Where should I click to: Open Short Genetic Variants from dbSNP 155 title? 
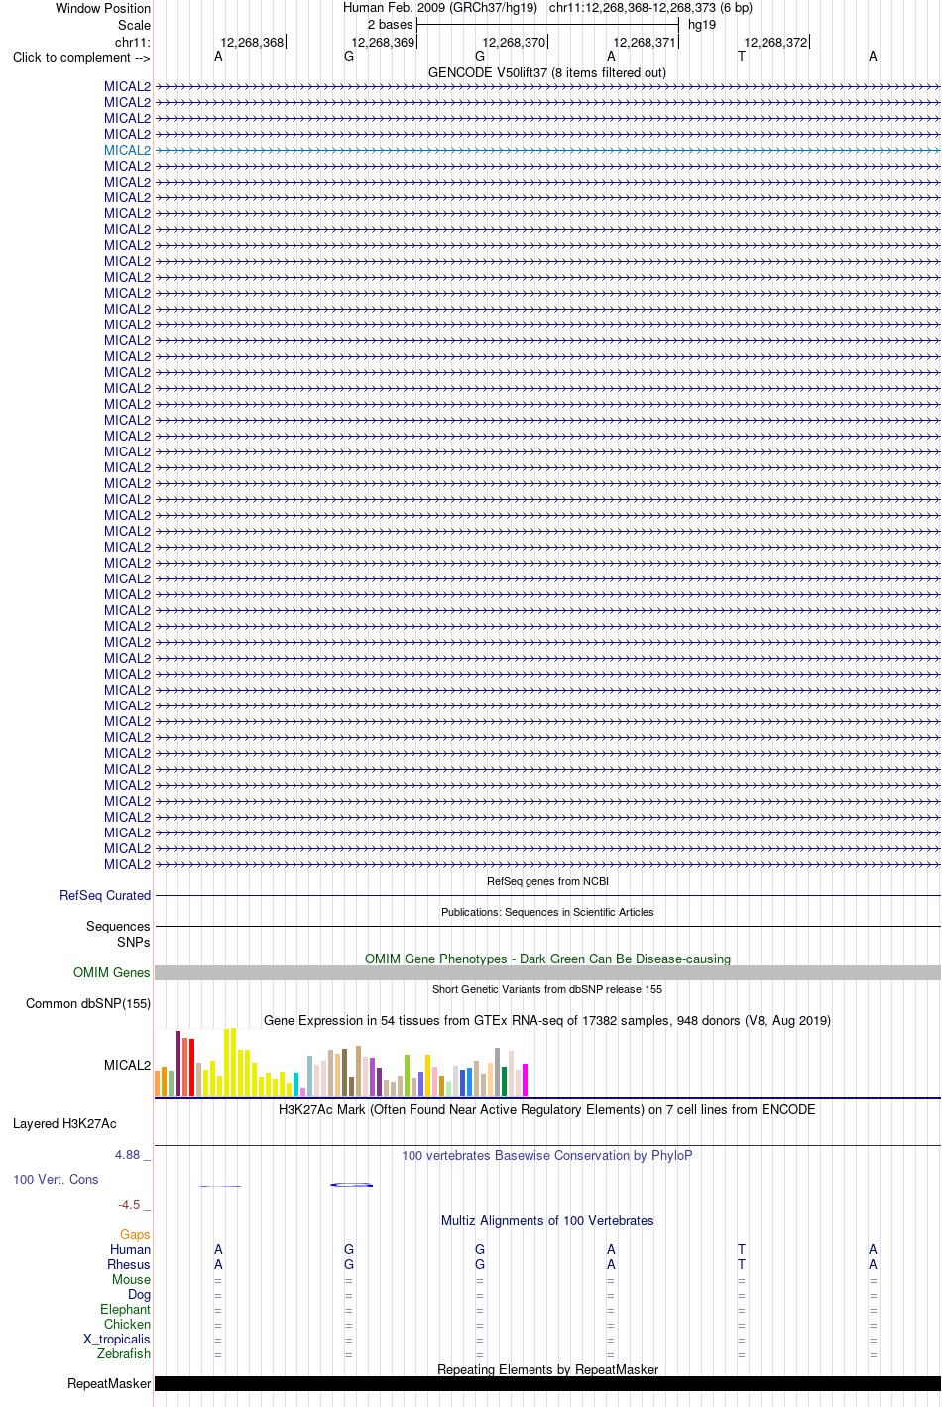[x=547, y=989]
